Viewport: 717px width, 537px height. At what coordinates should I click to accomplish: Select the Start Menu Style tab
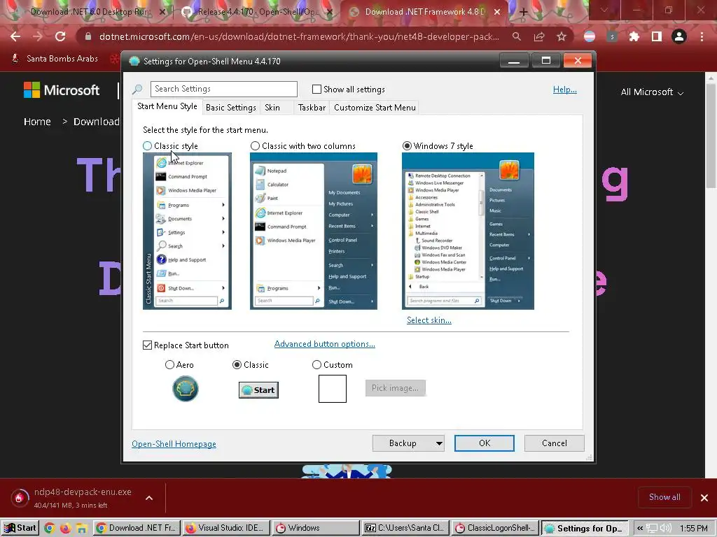(x=167, y=106)
